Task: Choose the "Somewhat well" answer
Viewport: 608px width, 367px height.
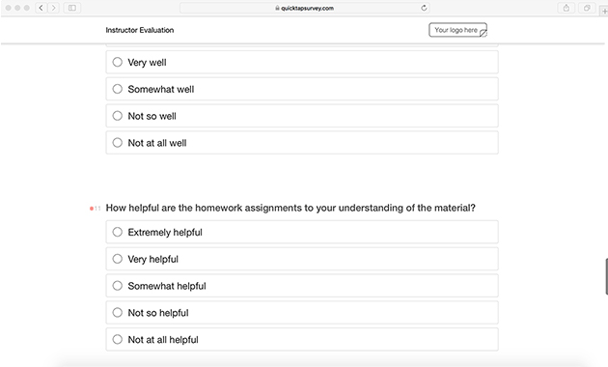Action: coord(302,89)
